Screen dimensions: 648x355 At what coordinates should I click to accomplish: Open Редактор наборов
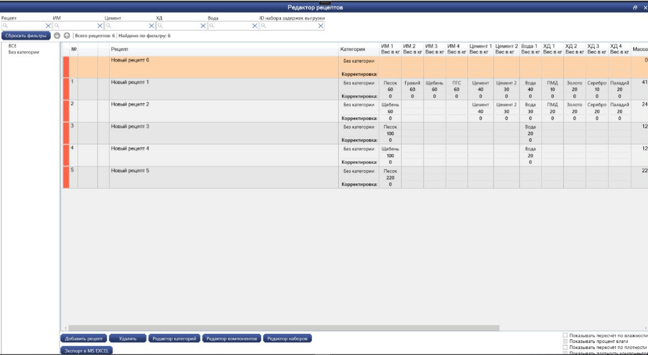pyautogui.click(x=288, y=339)
